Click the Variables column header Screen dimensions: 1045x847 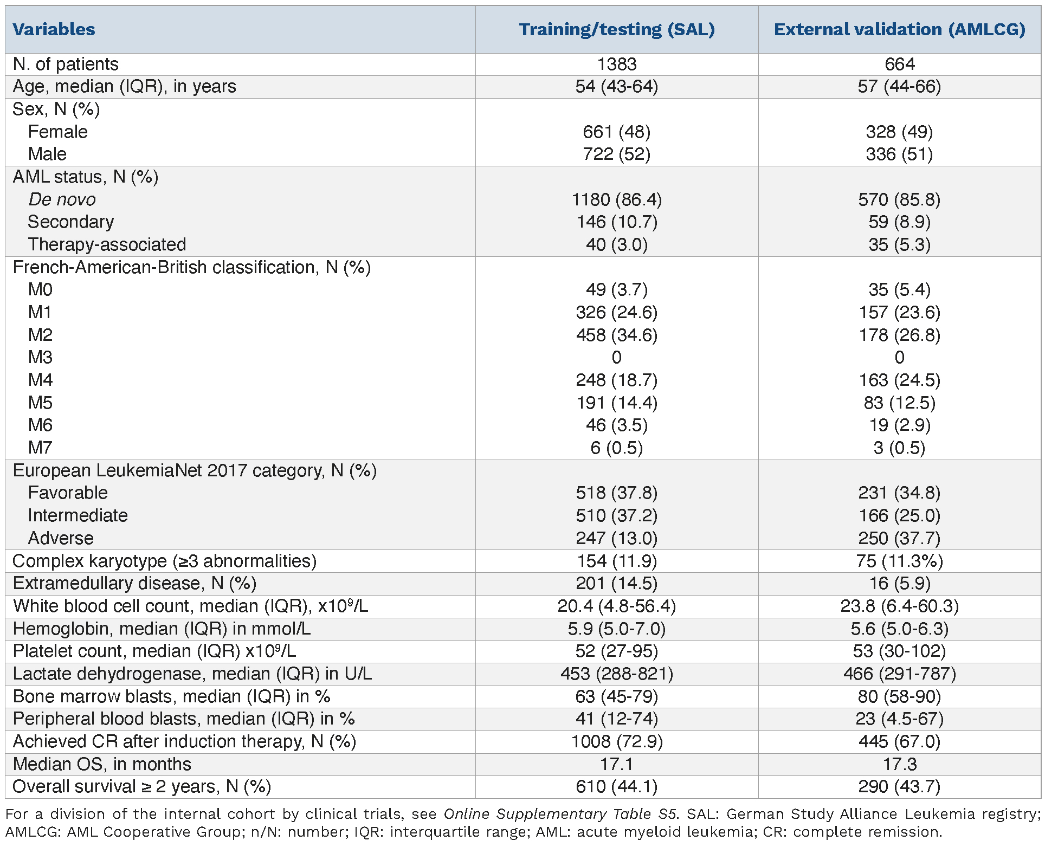pos(54,29)
